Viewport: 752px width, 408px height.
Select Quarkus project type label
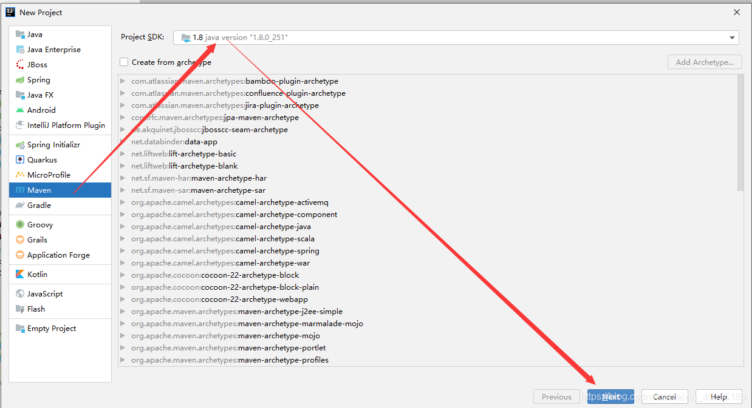[x=42, y=160]
